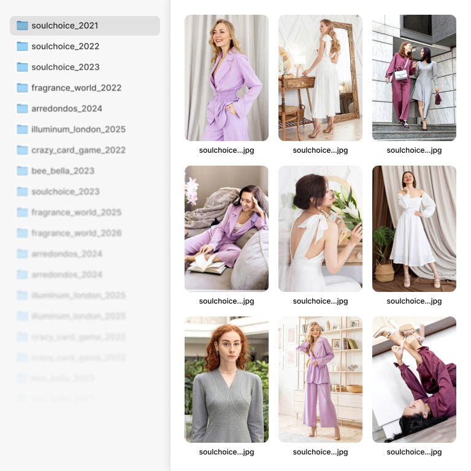Viewport: 471px width, 471px height.
Task: Select thumbnail of red-haired woman in gray dress
Action: (x=226, y=380)
